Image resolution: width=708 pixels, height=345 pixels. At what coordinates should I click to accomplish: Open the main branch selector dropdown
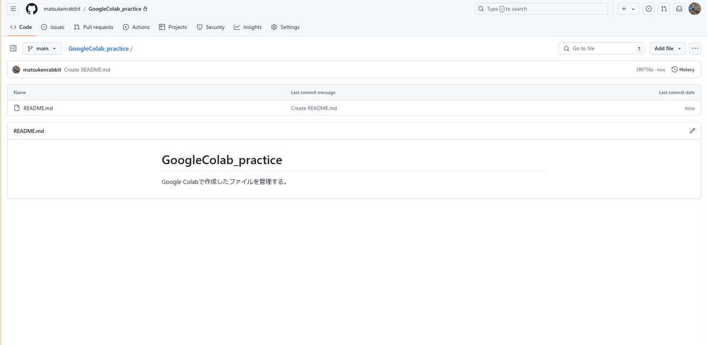pyautogui.click(x=42, y=48)
